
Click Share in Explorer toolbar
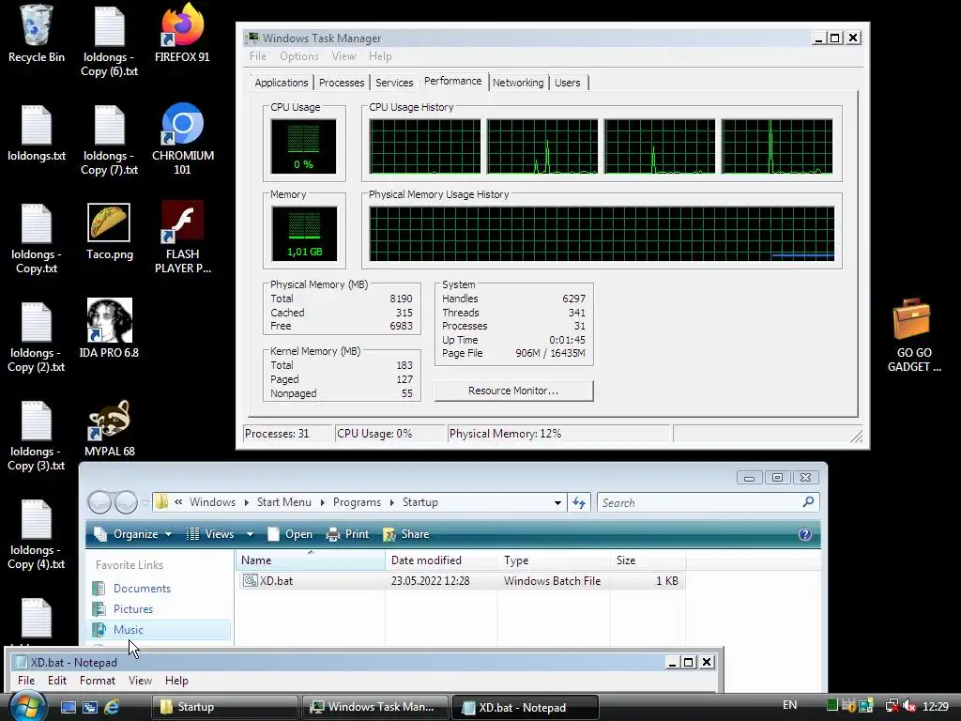click(x=406, y=534)
